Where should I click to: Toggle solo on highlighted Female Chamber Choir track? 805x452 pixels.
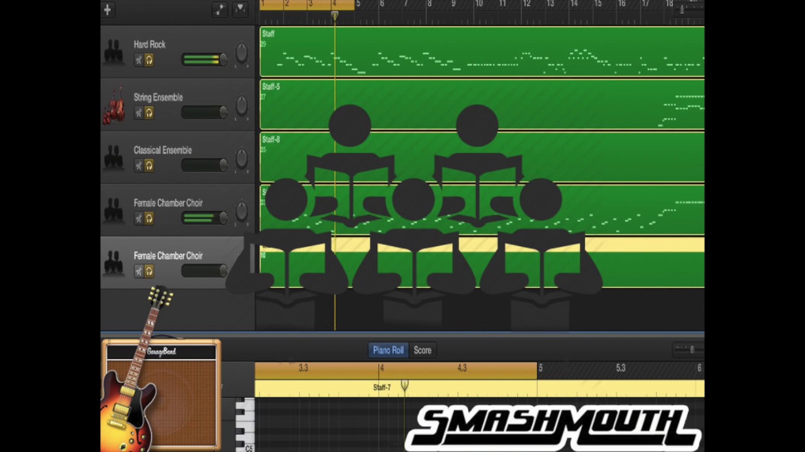(x=149, y=271)
